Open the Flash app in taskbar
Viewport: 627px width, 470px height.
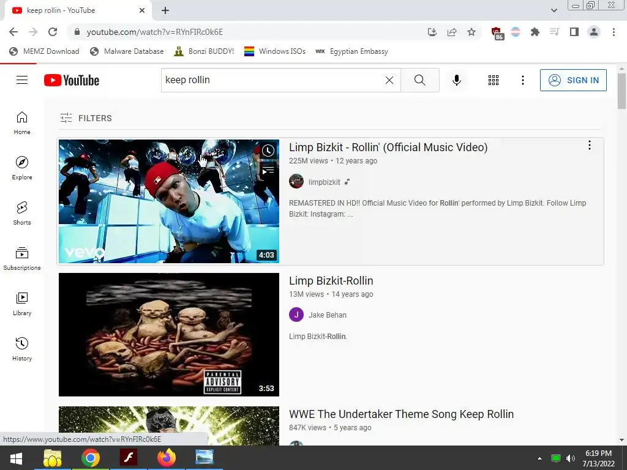129,458
